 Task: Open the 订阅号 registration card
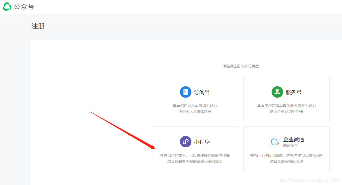tap(195, 99)
